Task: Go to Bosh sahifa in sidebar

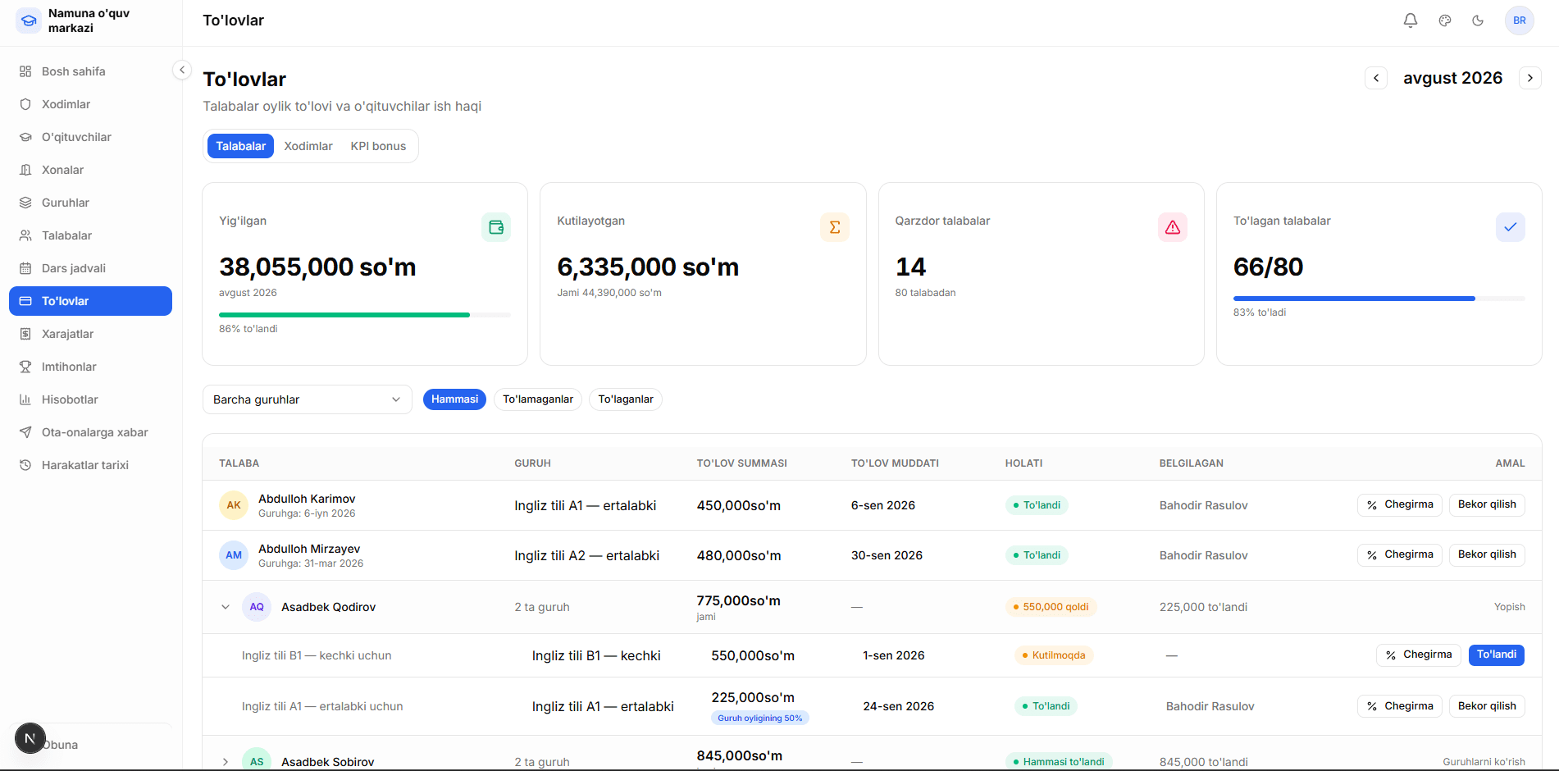Action: pyautogui.click(x=90, y=71)
